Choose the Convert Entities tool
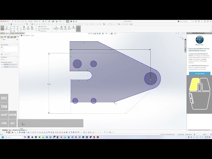Viewport: 212px width, 159px height. click(x=28, y=28)
